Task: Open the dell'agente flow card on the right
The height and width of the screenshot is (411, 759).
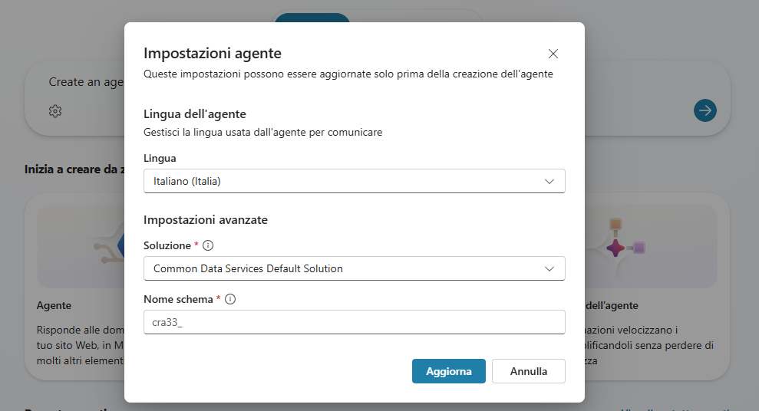Action: [x=657, y=286]
